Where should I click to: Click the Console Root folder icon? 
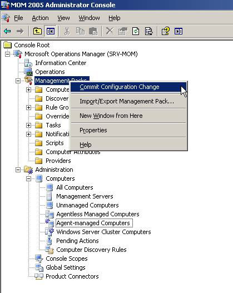(x=8, y=45)
